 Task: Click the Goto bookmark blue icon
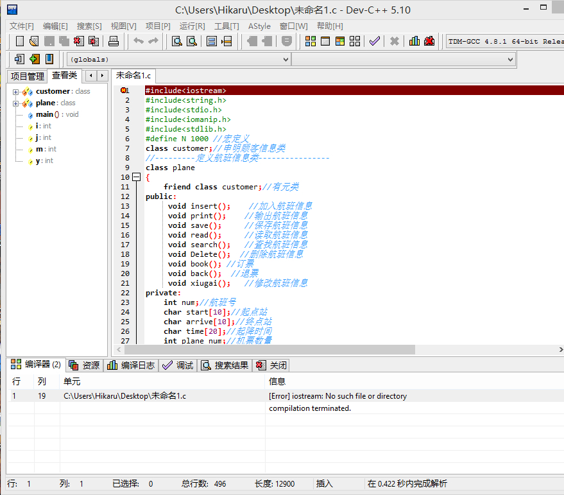point(49,59)
